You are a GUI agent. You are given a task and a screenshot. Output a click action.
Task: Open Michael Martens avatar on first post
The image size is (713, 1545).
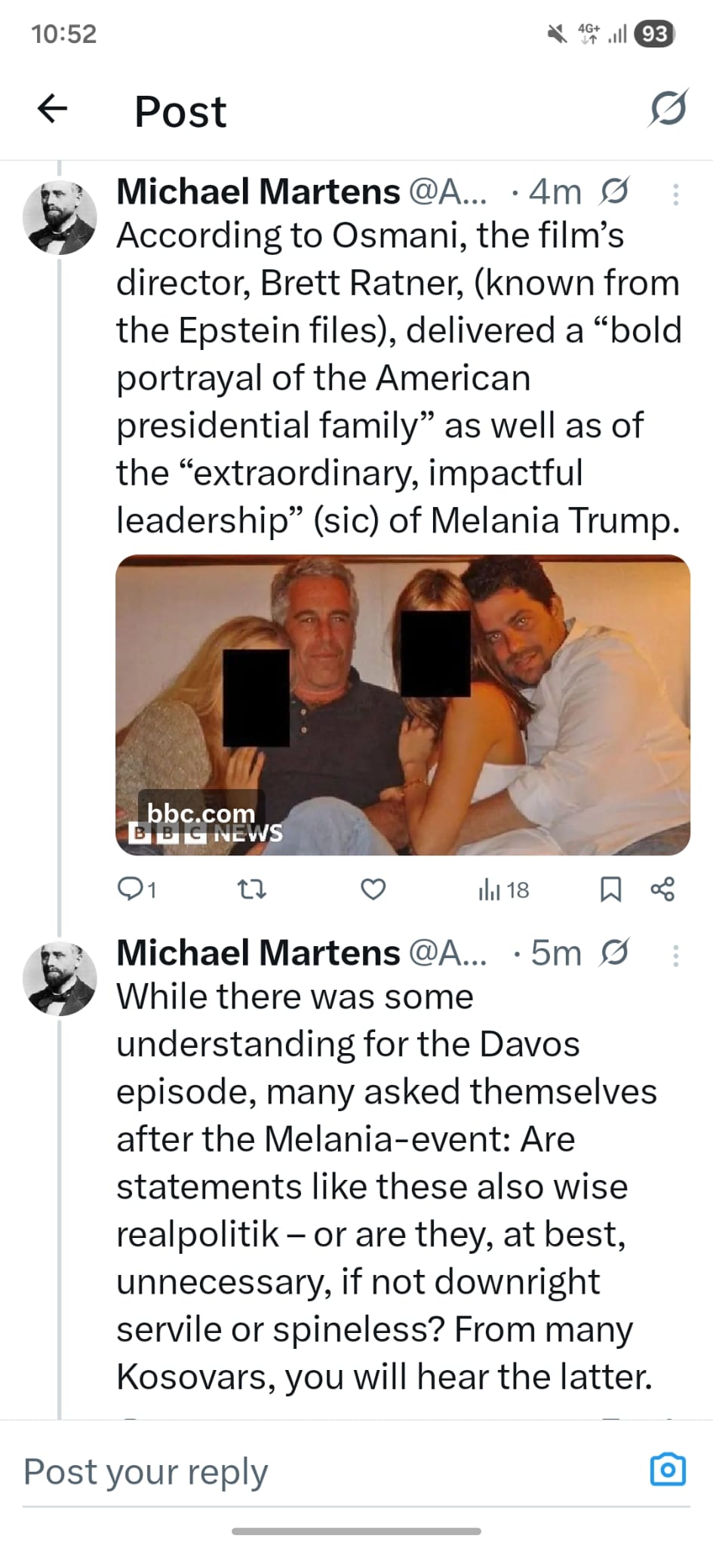click(60, 217)
